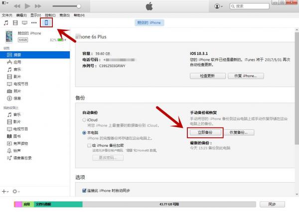Select the iCloud backup radio button
299x212 pixels.
click(x=84, y=120)
